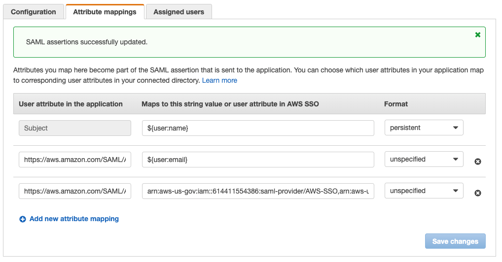The height and width of the screenshot is (262, 502).
Task: Follow the Learn more link
Action: 219,80
